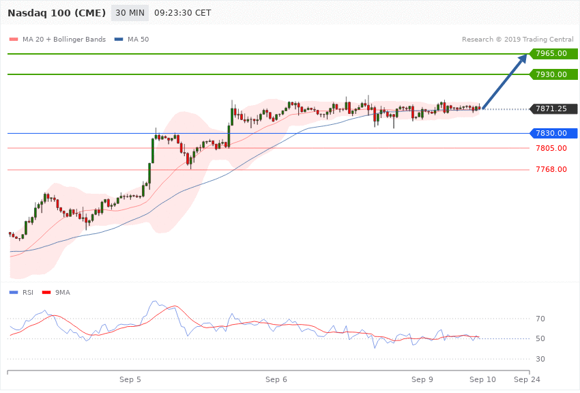Select the 30 MIN timeframe label
This screenshot has width=580, height=393.
point(130,13)
